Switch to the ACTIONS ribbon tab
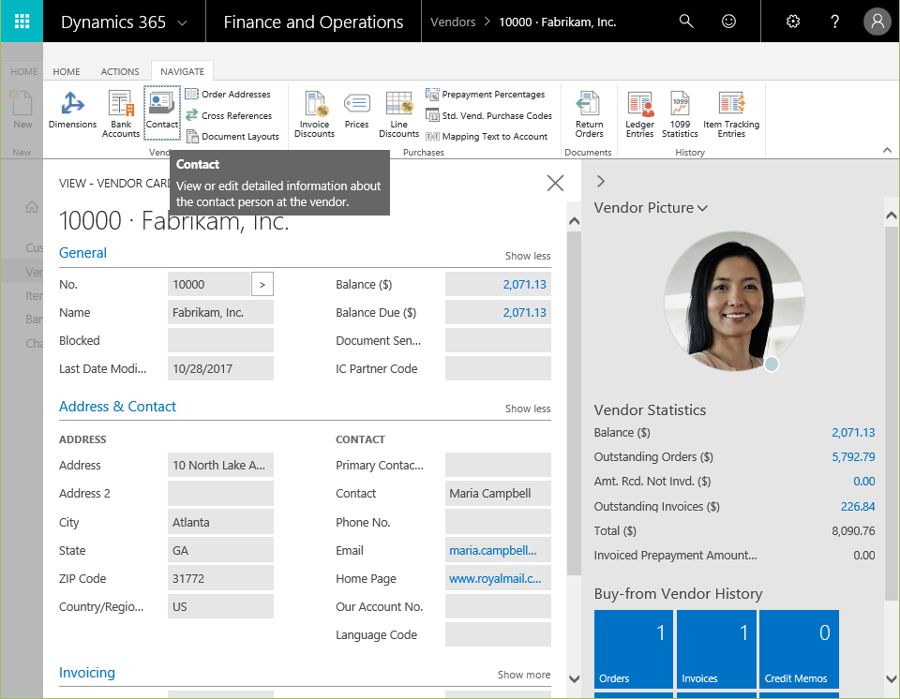The height and width of the screenshot is (699, 900). point(120,72)
